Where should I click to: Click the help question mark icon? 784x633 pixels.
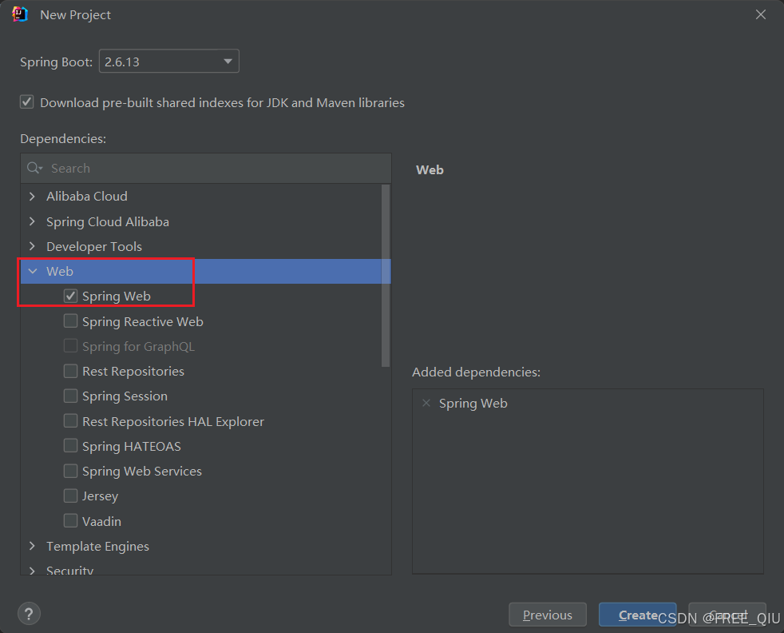(x=29, y=614)
